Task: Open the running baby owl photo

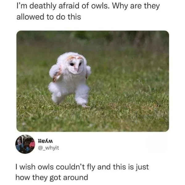Action: coord(92,81)
